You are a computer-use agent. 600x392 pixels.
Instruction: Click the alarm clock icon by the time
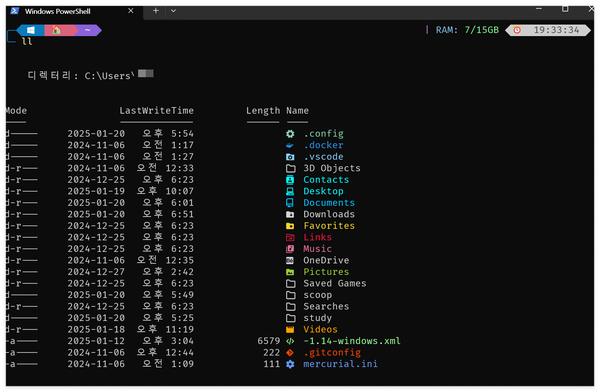(517, 30)
